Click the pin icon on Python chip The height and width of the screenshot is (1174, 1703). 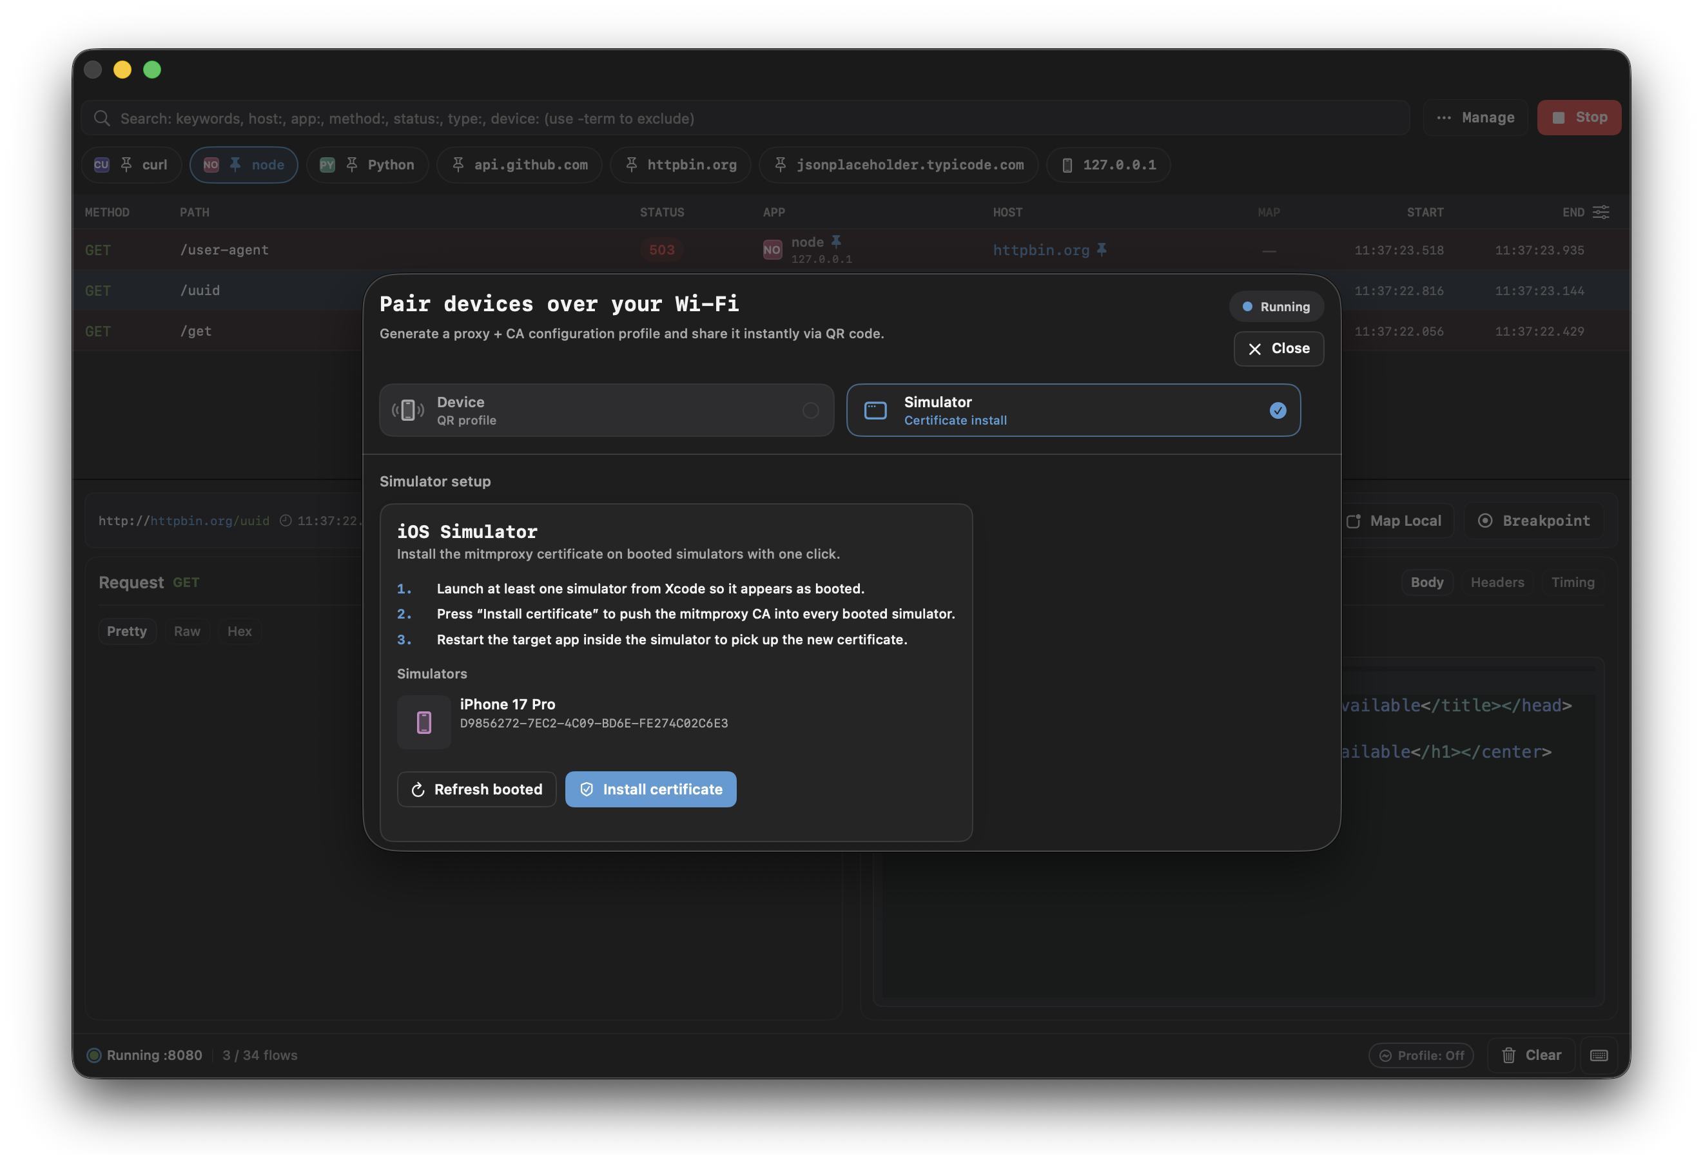352,165
